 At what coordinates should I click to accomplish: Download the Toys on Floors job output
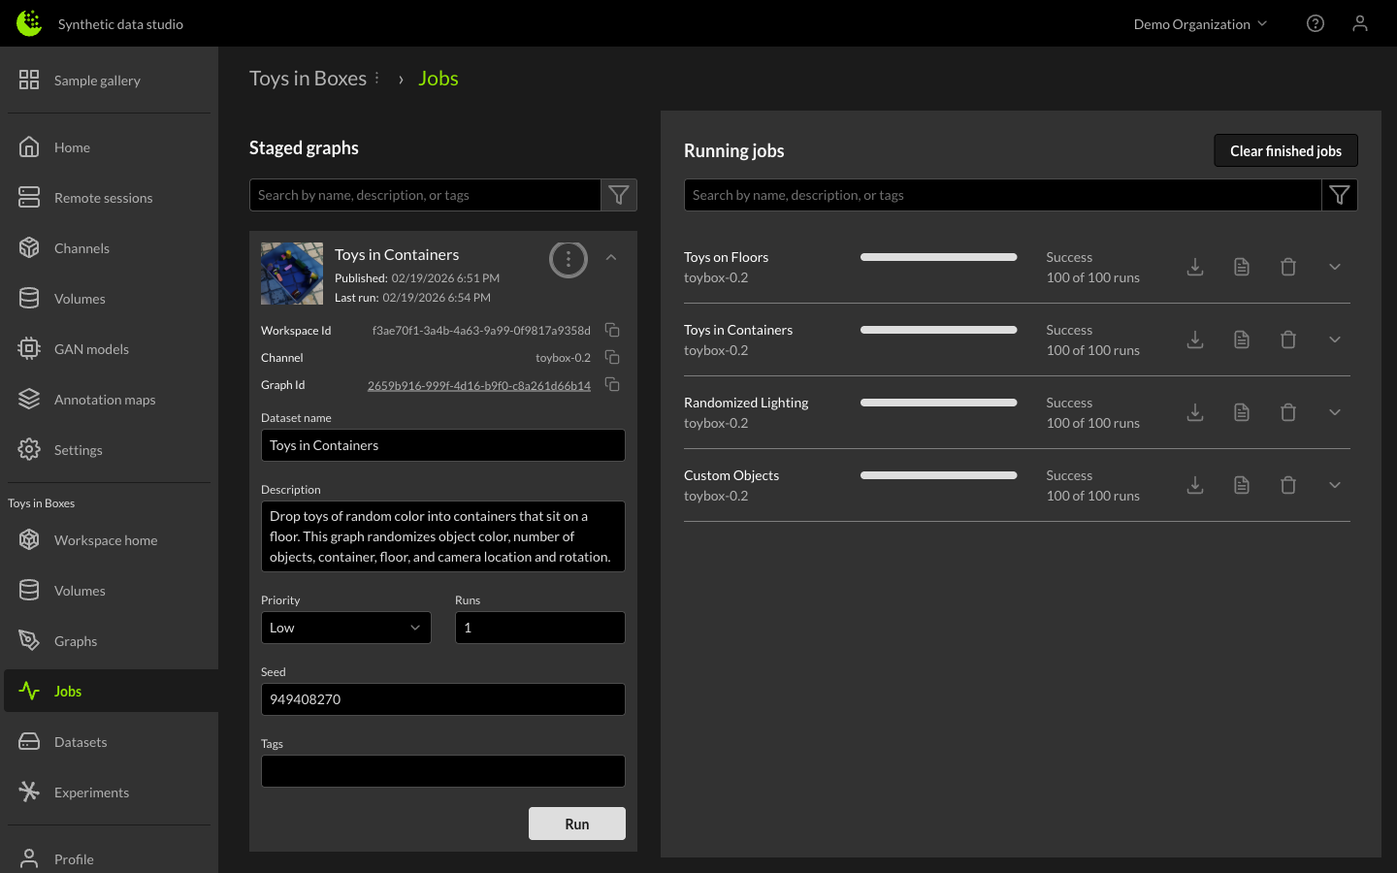click(x=1195, y=267)
